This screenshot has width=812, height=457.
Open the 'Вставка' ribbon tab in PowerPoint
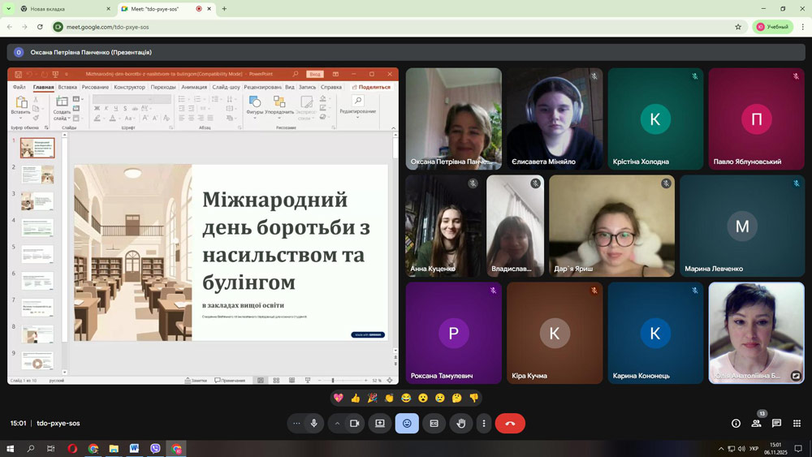[x=67, y=87]
